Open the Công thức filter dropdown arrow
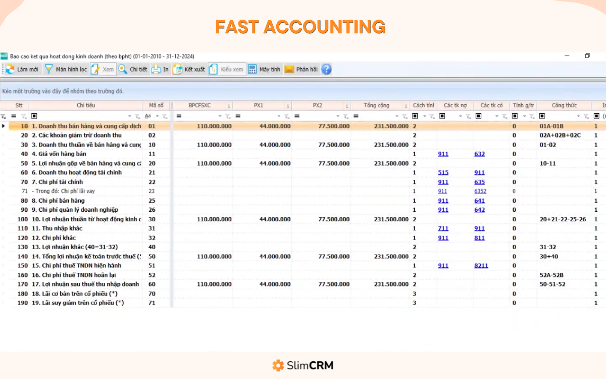Image resolution: width=606 pixels, height=379 pixels. tap(579, 116)
